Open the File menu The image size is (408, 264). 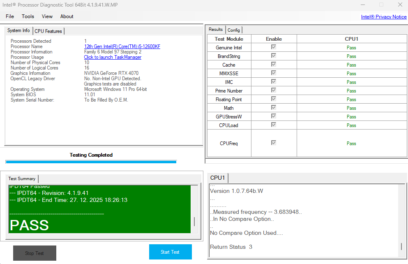(9, 16)
